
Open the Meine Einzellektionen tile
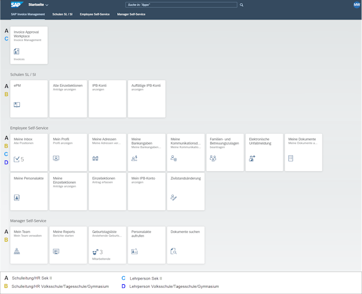coord(68,192)
